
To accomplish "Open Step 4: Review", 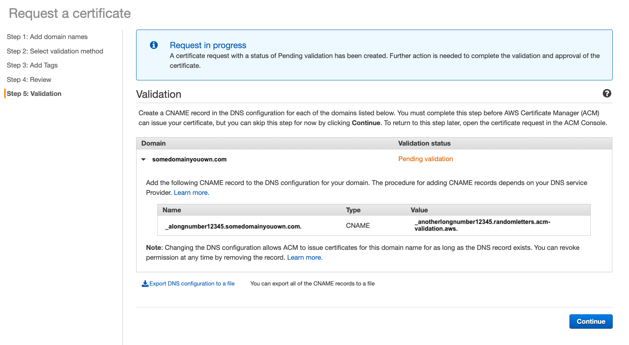I will tap(29, 80).
